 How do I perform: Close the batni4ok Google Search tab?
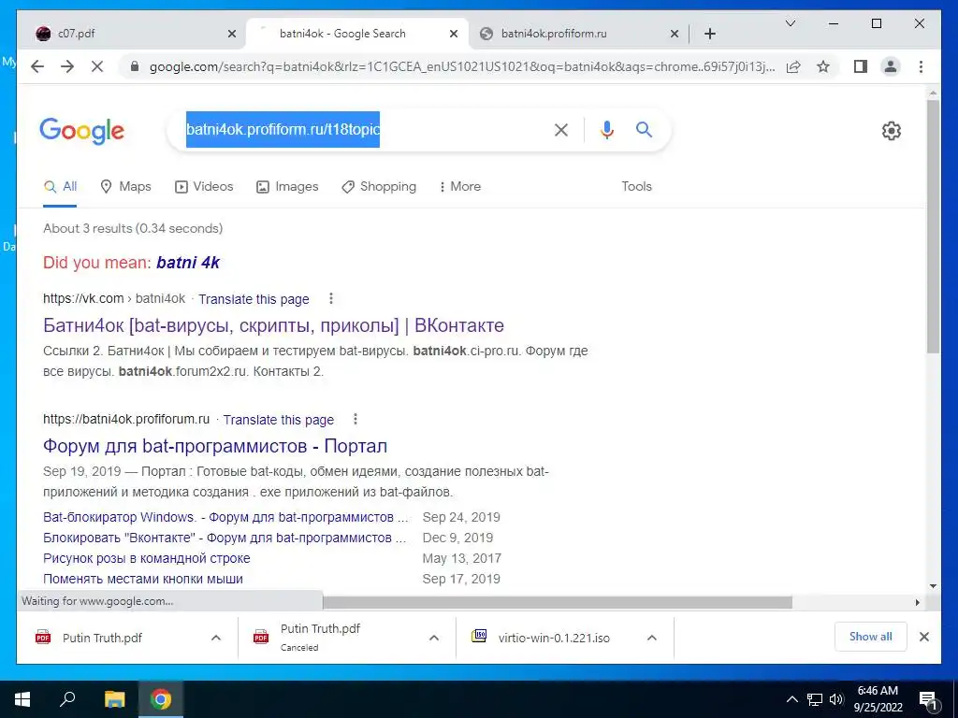click(454, 34)
